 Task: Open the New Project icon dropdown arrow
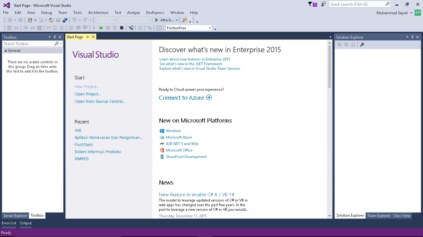coord(35,20)
